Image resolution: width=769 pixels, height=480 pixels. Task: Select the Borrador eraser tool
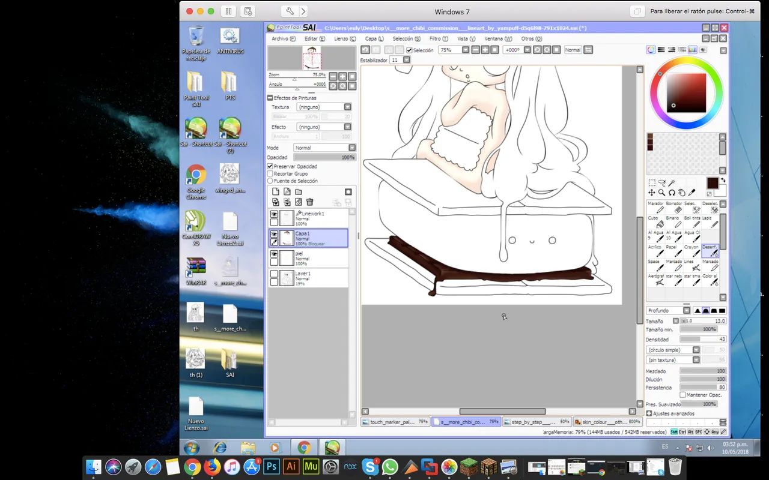point(673,206)
